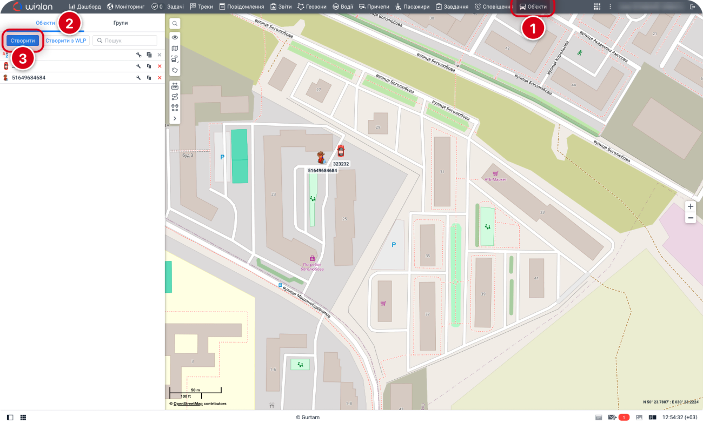703x423 pixels.
Task: Open Водії drivers tab
Action: [x=342, y=6]
